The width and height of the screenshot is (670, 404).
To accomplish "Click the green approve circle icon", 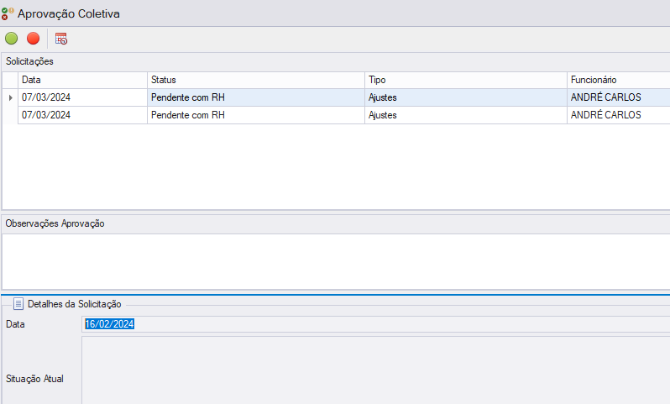I will 12,39.
